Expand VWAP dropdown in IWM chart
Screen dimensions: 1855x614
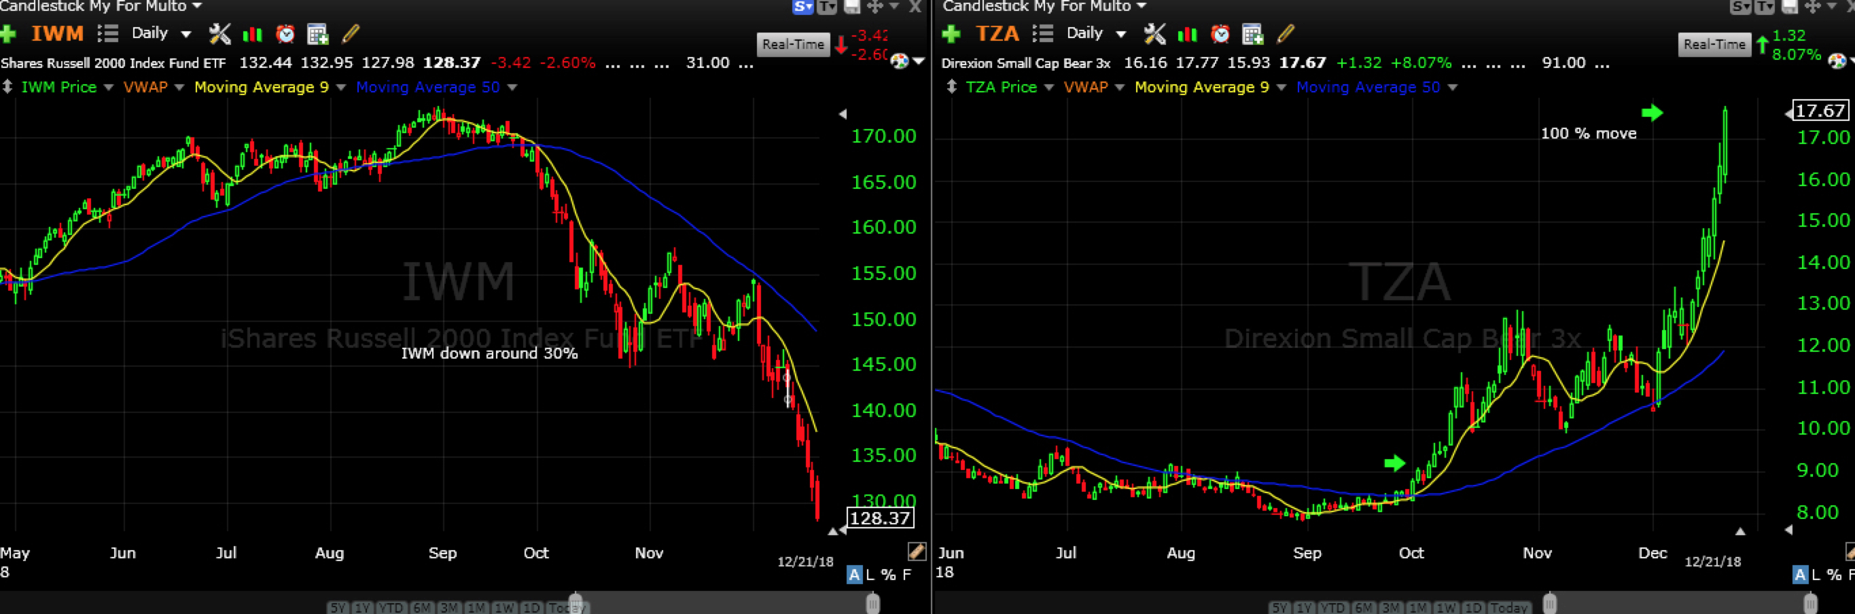[179, 87]
